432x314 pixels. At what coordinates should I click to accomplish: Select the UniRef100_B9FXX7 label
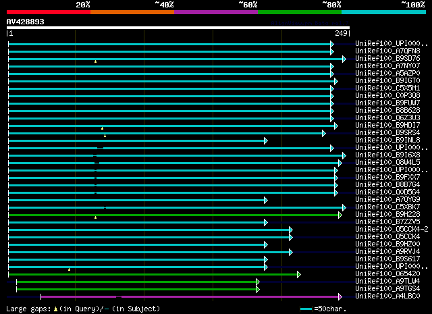[387, 178]
